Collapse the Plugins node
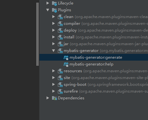Image resolution: width=148 pixels, height=120 pixels. (48, 10)
